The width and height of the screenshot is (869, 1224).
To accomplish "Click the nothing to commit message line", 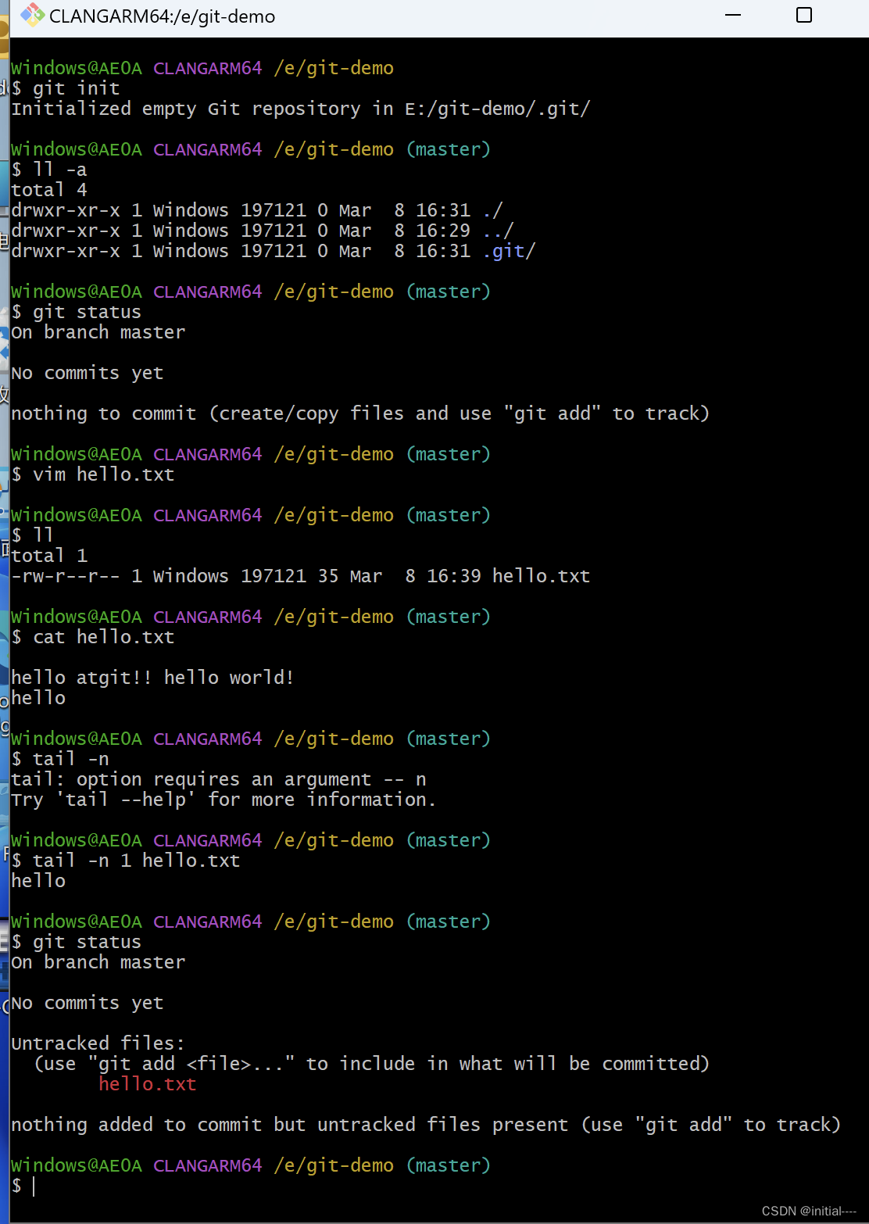I will [x=359, y=413].
